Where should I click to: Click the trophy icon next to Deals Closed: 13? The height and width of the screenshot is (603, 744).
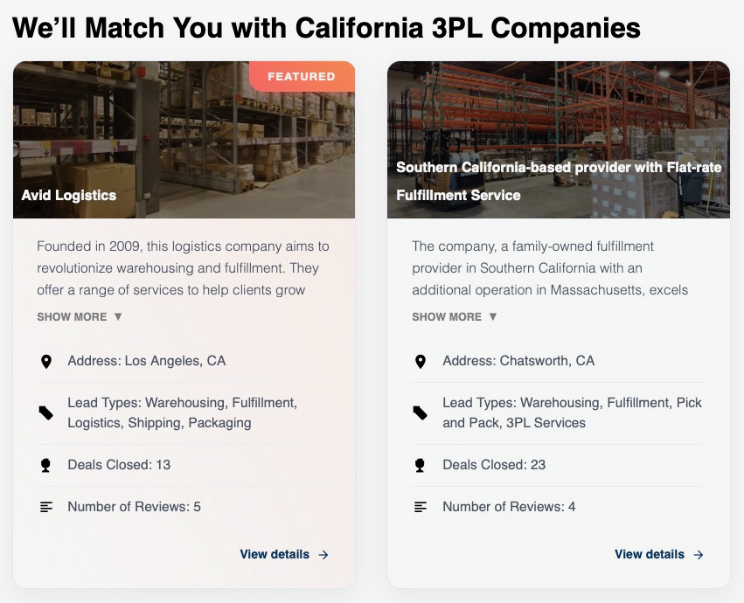(46, 465)
